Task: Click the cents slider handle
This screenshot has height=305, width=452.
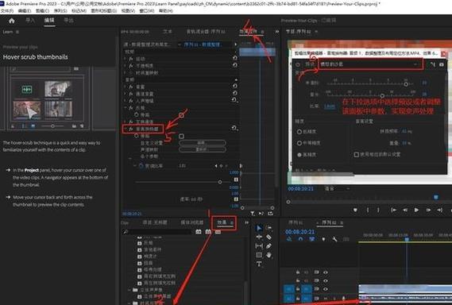Action: point(382,95)
